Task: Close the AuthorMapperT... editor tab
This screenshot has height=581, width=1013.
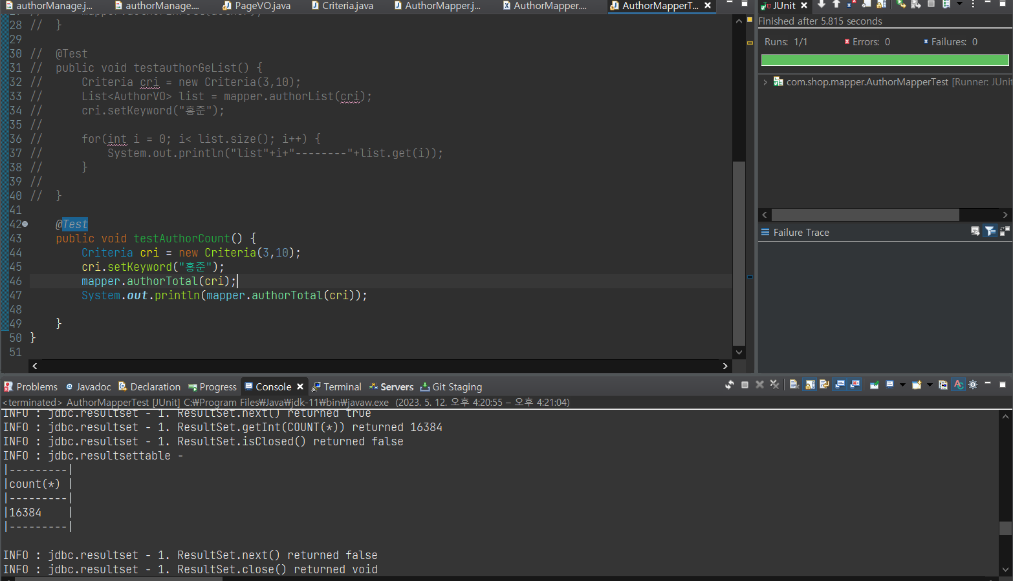Action: (x=708, y=5)
